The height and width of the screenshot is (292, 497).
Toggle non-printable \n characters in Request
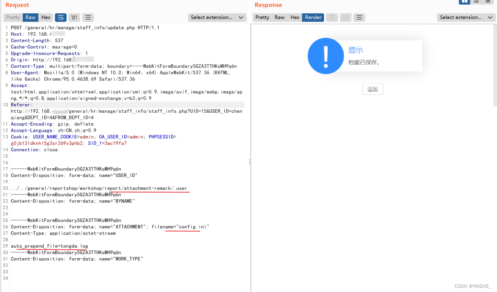[75, 17]
